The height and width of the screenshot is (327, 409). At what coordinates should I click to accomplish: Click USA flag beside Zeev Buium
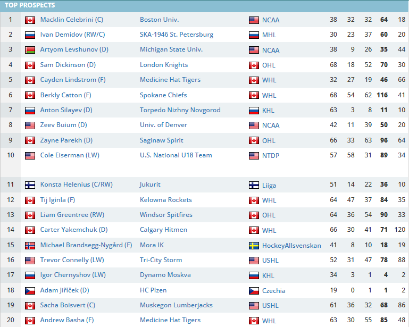30,125
